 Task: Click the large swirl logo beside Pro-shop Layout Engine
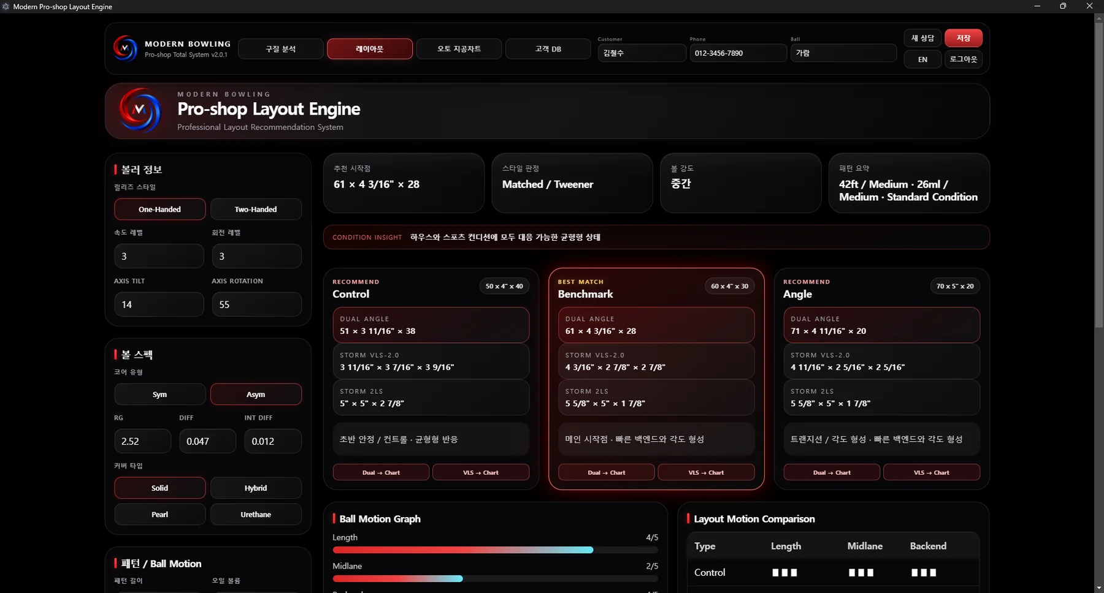click(140, 111)
